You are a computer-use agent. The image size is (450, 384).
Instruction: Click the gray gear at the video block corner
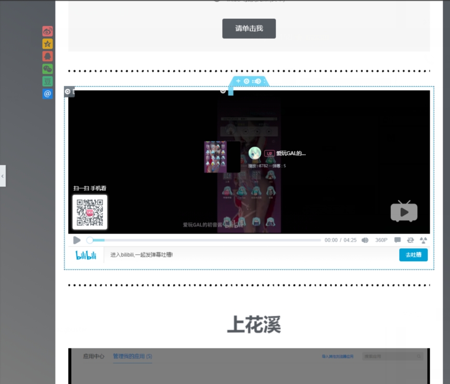pos(68,92)
